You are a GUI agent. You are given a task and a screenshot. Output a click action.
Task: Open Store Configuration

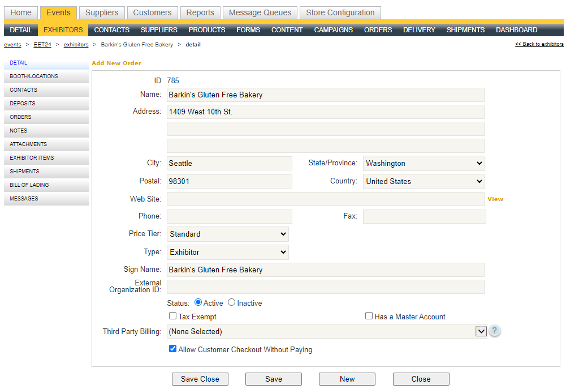[340, 12]
